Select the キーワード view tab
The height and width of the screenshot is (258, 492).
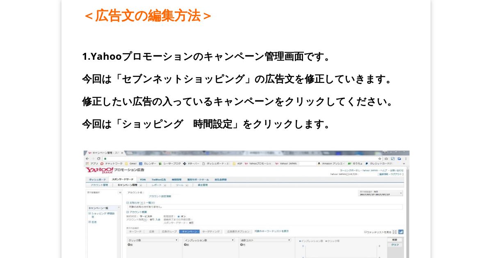pos(135,232)
